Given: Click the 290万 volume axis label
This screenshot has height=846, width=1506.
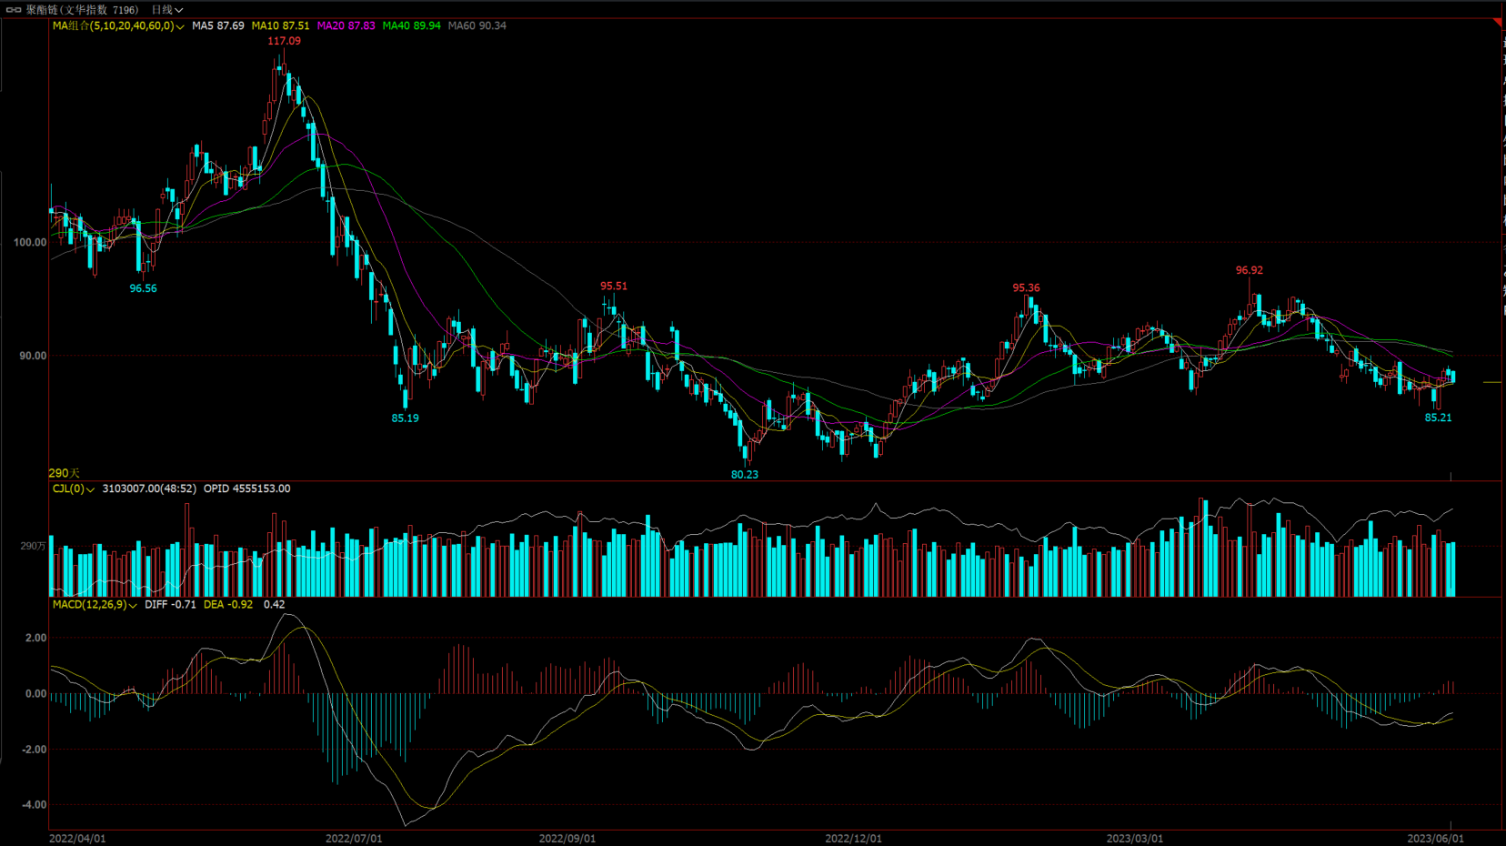Looking at the screenshot, I should click(x=33, y=546).
